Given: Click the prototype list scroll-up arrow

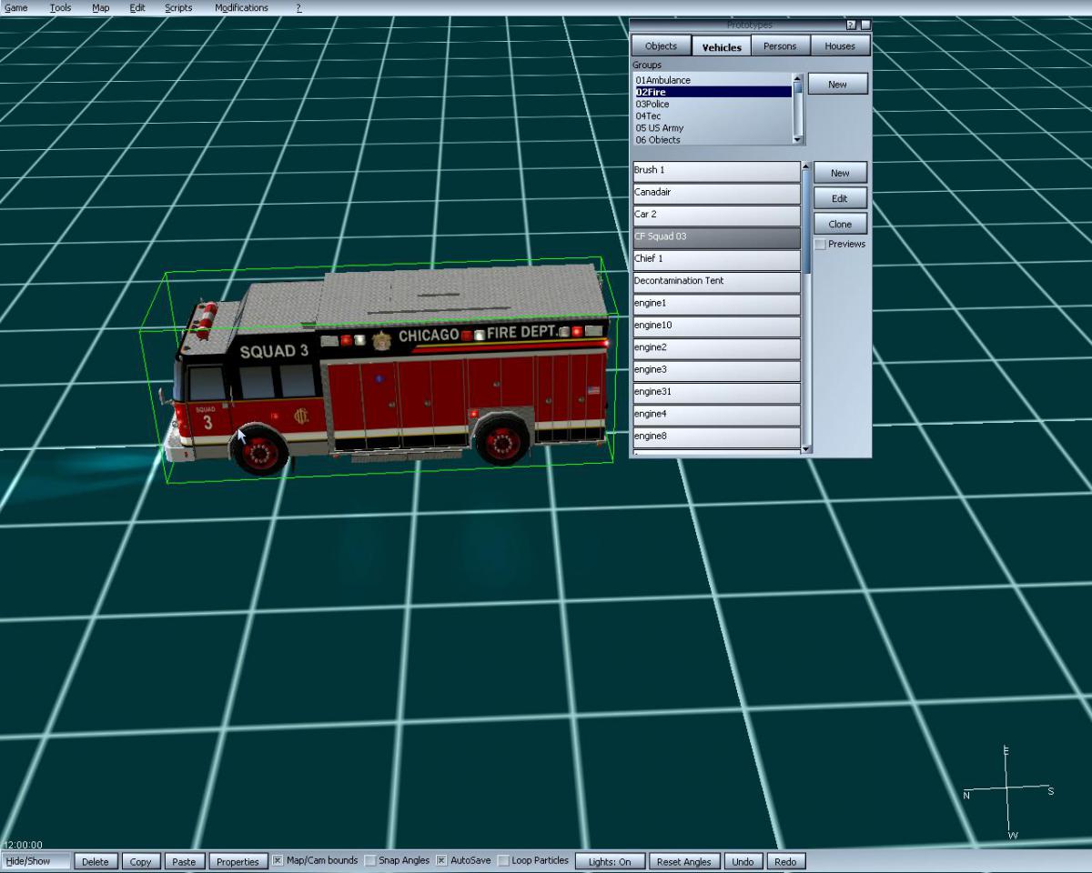Looking at the screenshot, I should (805, 166).
